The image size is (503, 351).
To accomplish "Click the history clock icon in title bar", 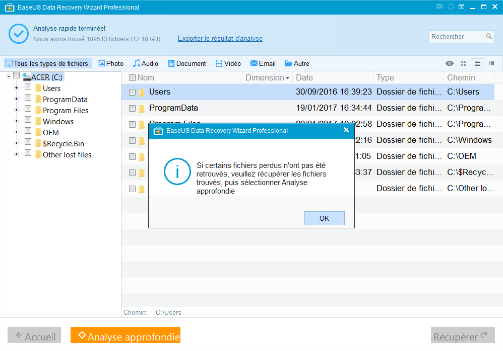I will click(451, 7).
